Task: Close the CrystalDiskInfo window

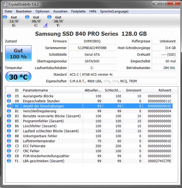Action: click(x=174, y=3)
